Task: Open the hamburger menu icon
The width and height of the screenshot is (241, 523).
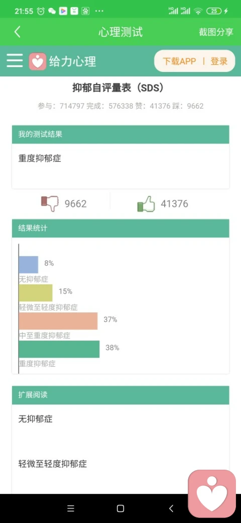Action: click(15, 61)
